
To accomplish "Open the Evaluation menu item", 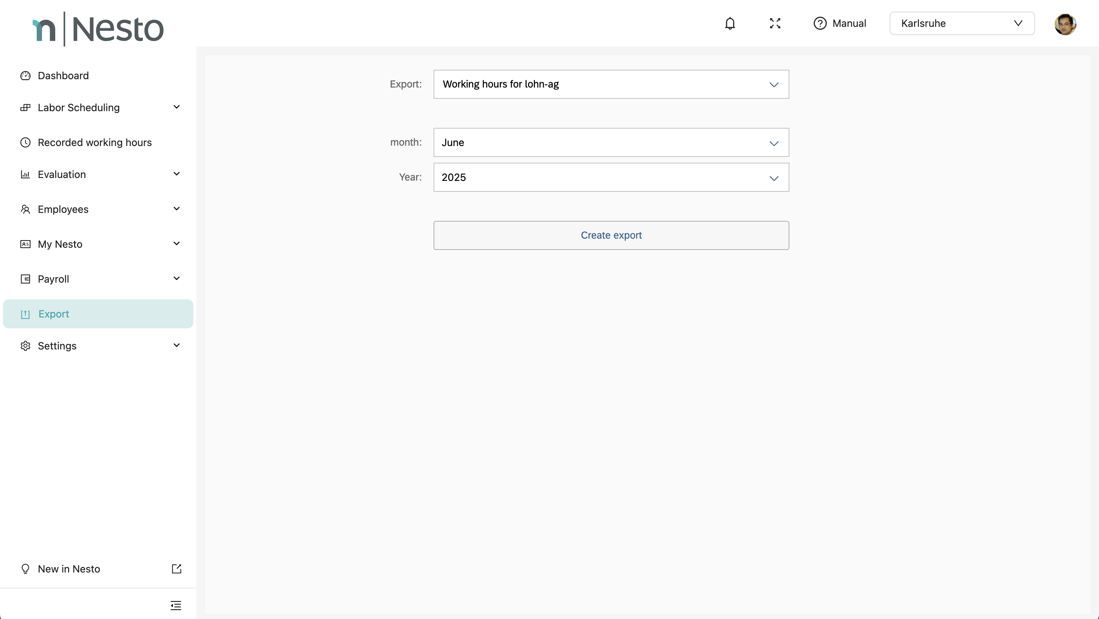I will [x=62, y=174].
